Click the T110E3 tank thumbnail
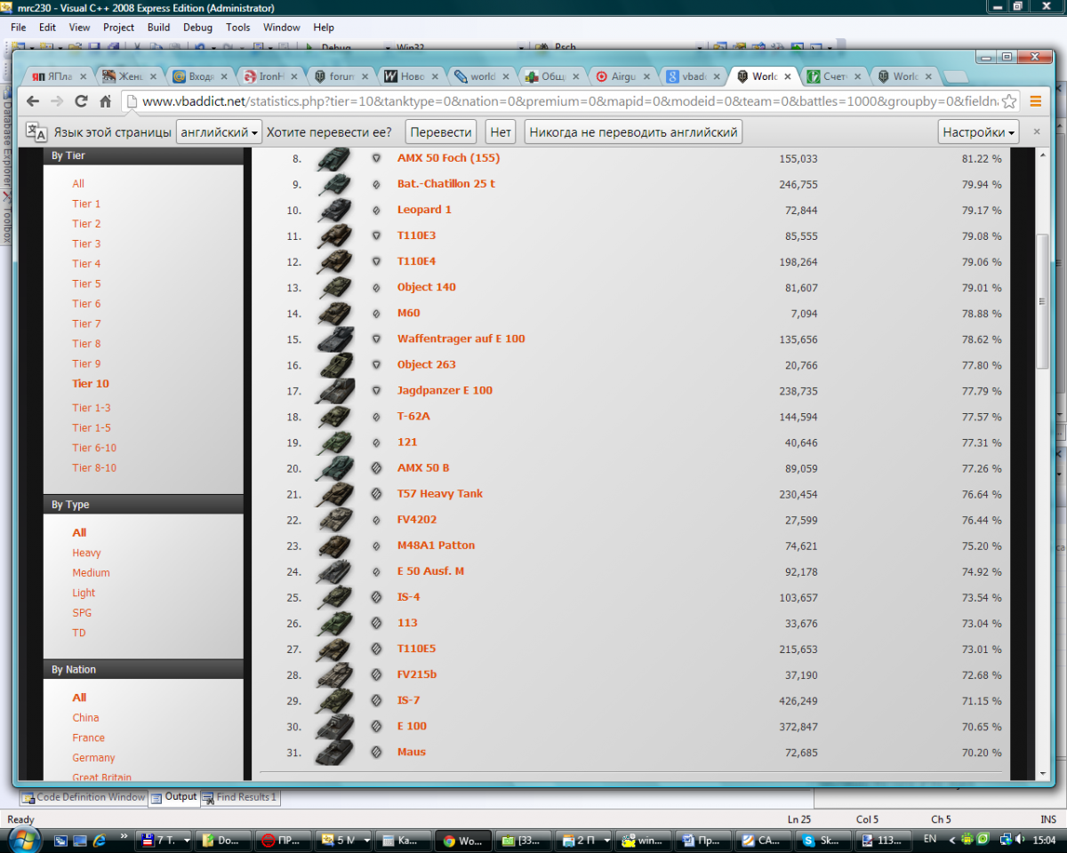Screen dimensions: 1067x853 pos(334,235)
